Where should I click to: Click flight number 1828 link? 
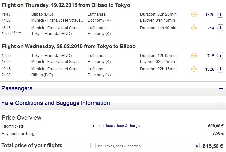coord(210,69)
